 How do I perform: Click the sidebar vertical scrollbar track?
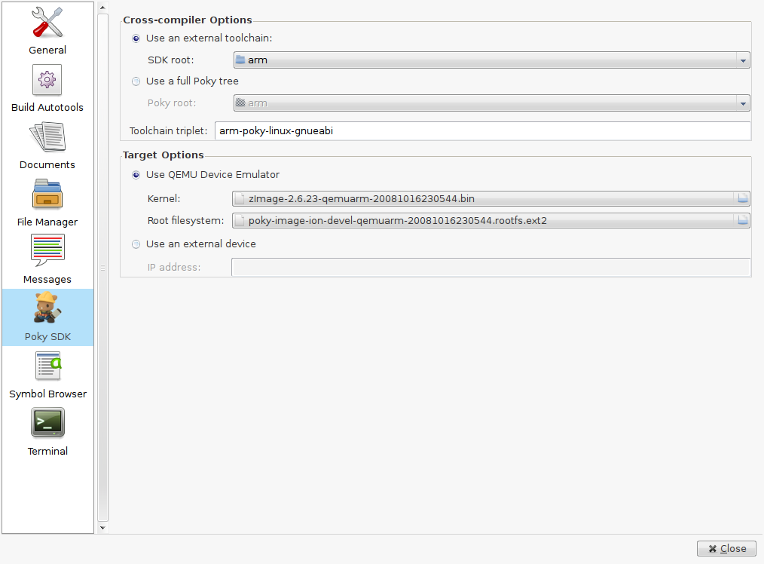pyautogui.click(x=102, y=268)
